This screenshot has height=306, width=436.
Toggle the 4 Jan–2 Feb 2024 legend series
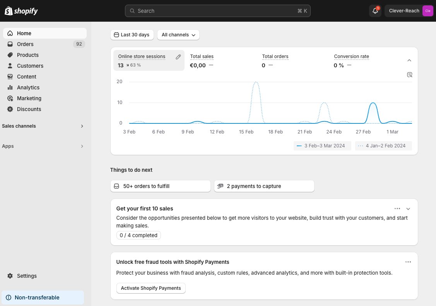click(383, 146)
